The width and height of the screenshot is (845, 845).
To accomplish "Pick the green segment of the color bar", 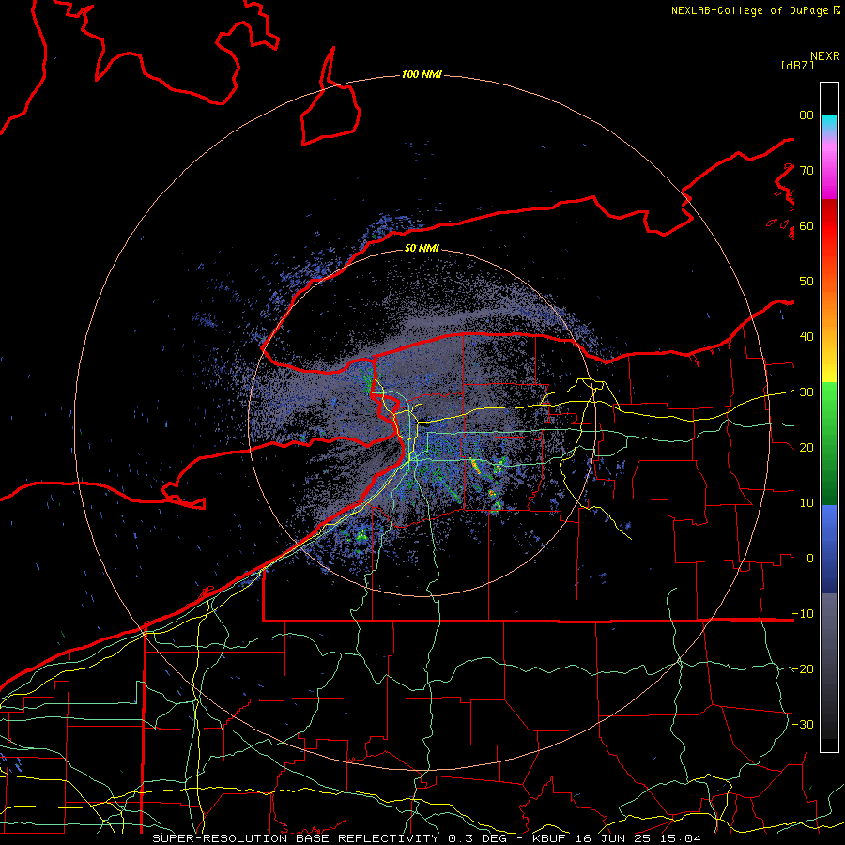I will tap(829, 443).
